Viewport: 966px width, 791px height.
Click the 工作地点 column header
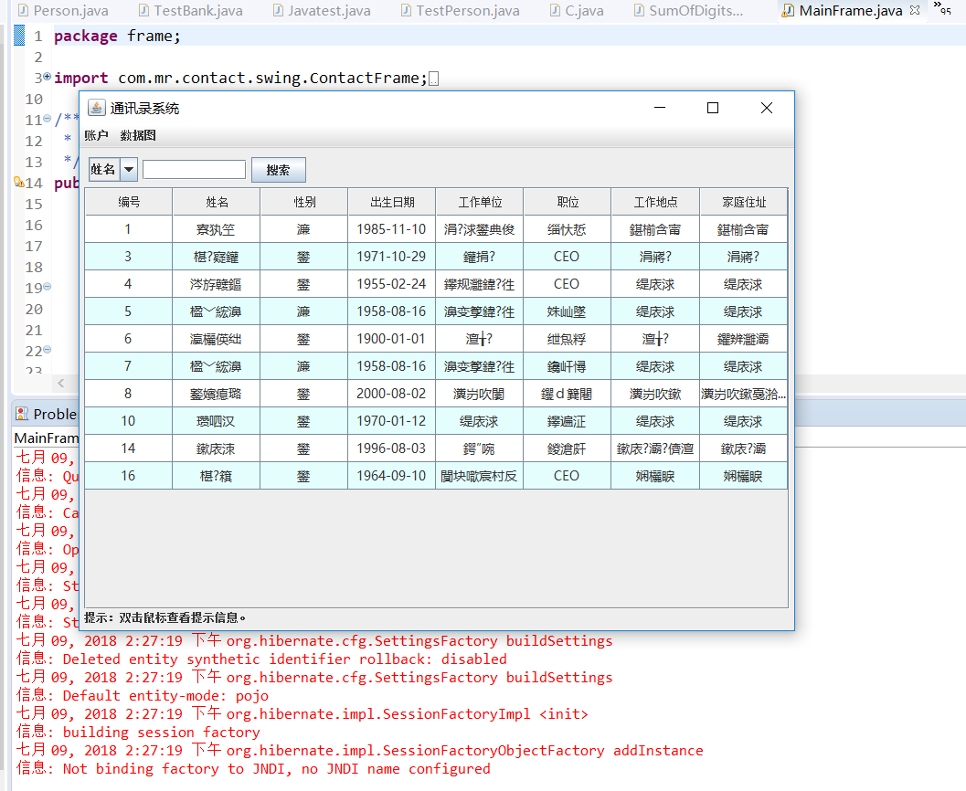655,202
